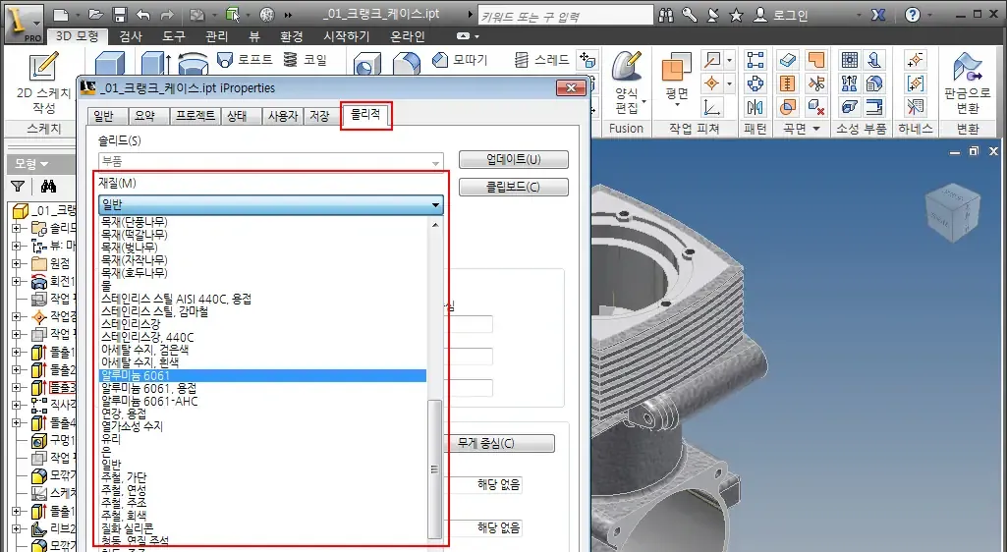The width and height of the screenshot is (1007, 552).
Task: Open the favorites star icon
Action: (x=736, y=15)
